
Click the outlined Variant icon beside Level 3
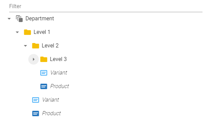[x=44, y=73]
